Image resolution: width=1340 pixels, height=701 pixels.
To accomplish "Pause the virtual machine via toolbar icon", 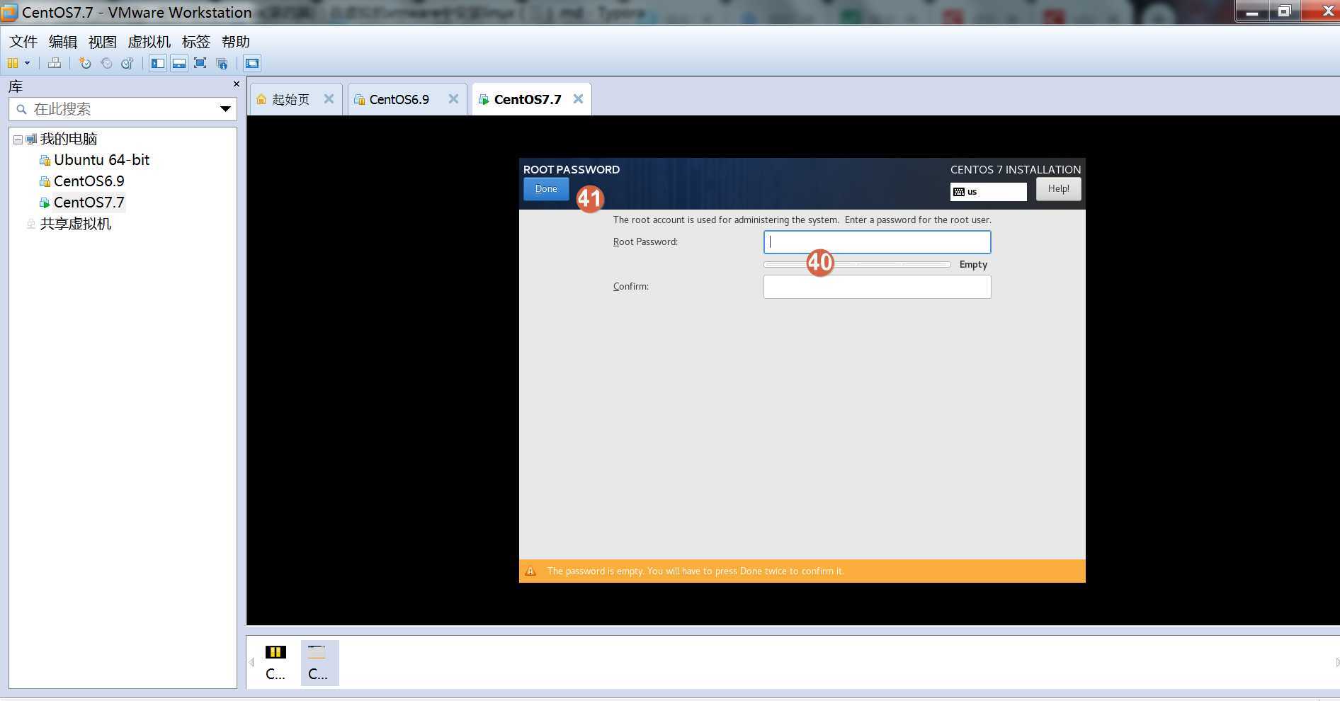I will [x=13, y=63].
